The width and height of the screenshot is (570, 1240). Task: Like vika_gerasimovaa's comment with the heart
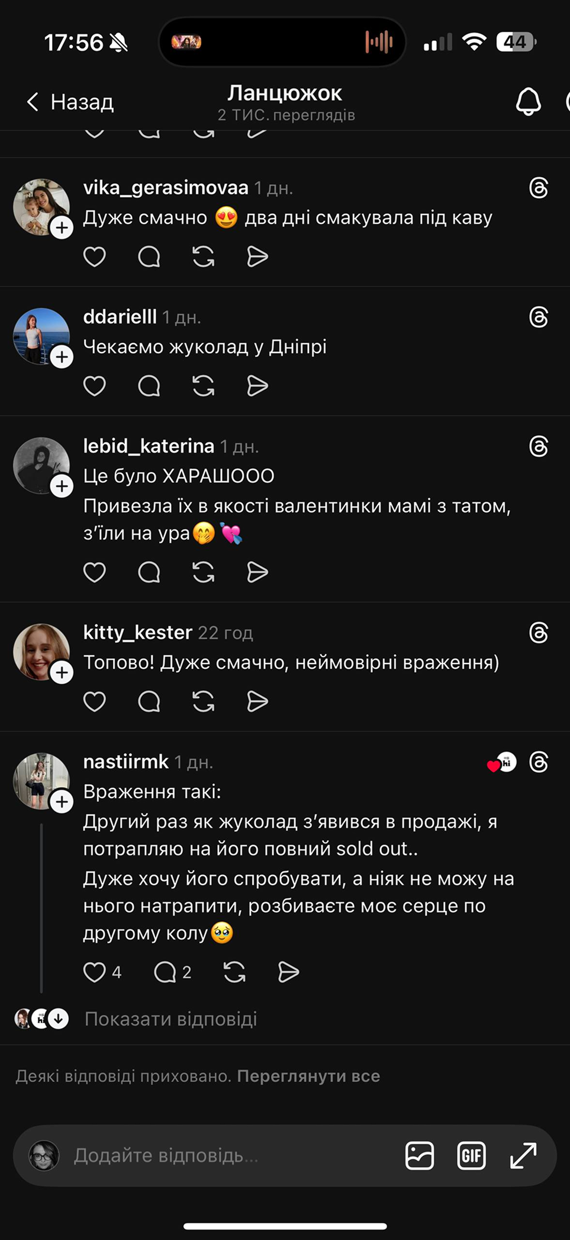[x=95, y=257]
